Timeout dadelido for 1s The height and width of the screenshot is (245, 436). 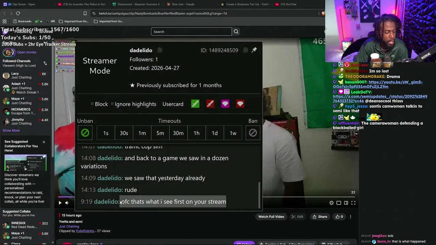point(106,133)
